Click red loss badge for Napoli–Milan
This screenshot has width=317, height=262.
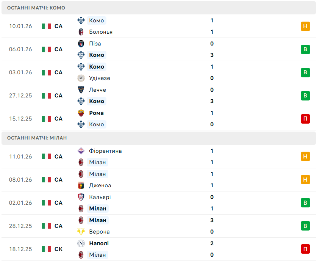pos(305,249)
